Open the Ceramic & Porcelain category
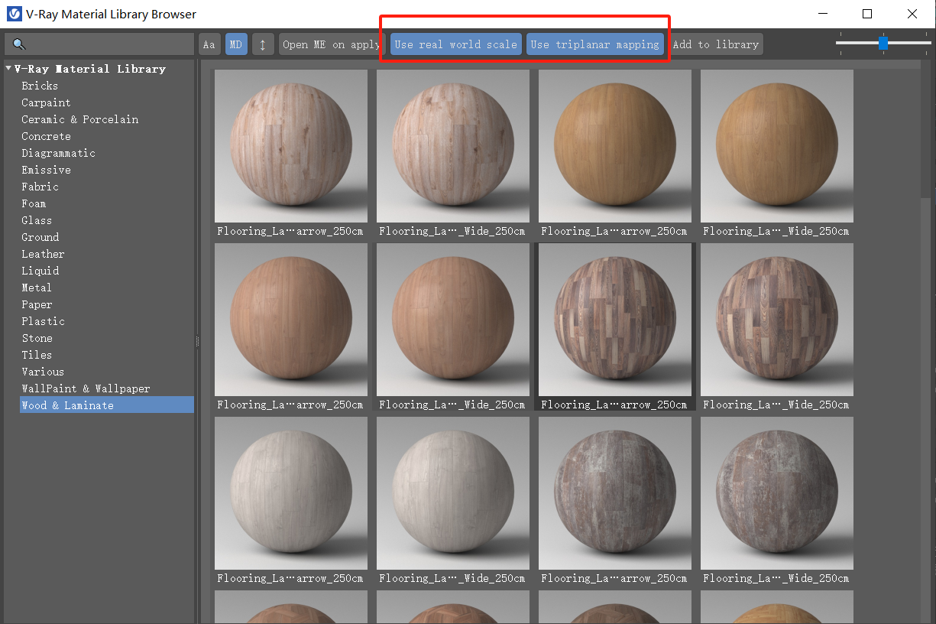This screenshot has height=624, width=936. coord(79,119)
